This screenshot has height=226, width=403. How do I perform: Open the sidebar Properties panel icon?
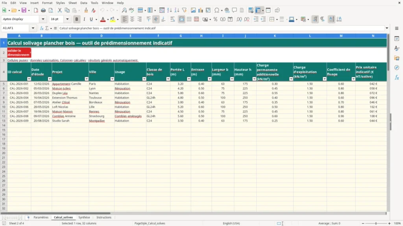[x=397, y=38]
